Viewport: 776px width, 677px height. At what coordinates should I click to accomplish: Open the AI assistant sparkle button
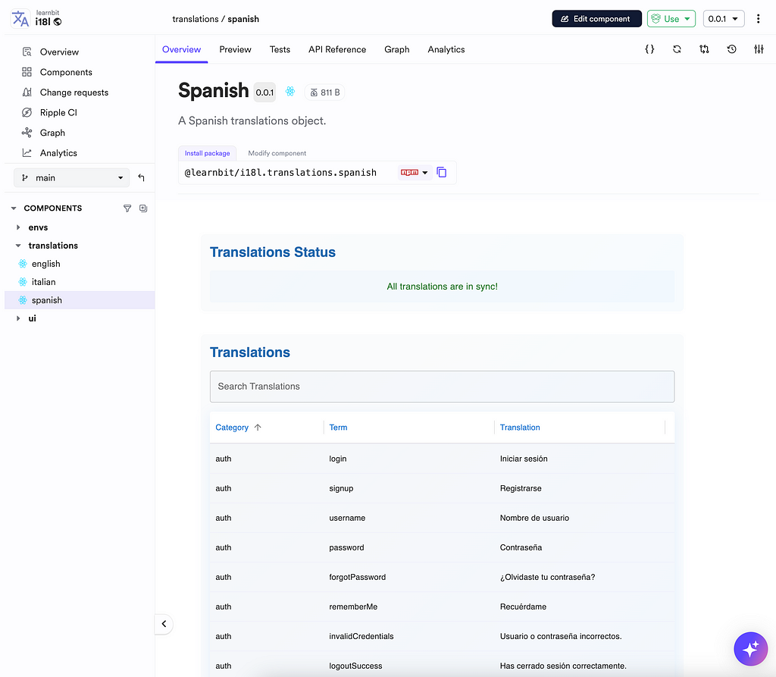tap(750, 649)
